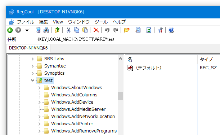The image size is (220, 135).
Task: Click the tree scrollbar up arrow
Action: pyautogui.click(x=120, y=58)
